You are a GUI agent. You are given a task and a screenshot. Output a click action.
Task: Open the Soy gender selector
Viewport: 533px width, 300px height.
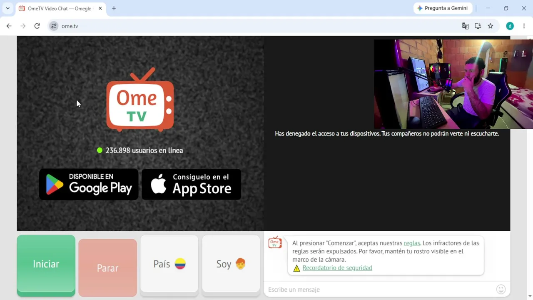tap(231, 264)
